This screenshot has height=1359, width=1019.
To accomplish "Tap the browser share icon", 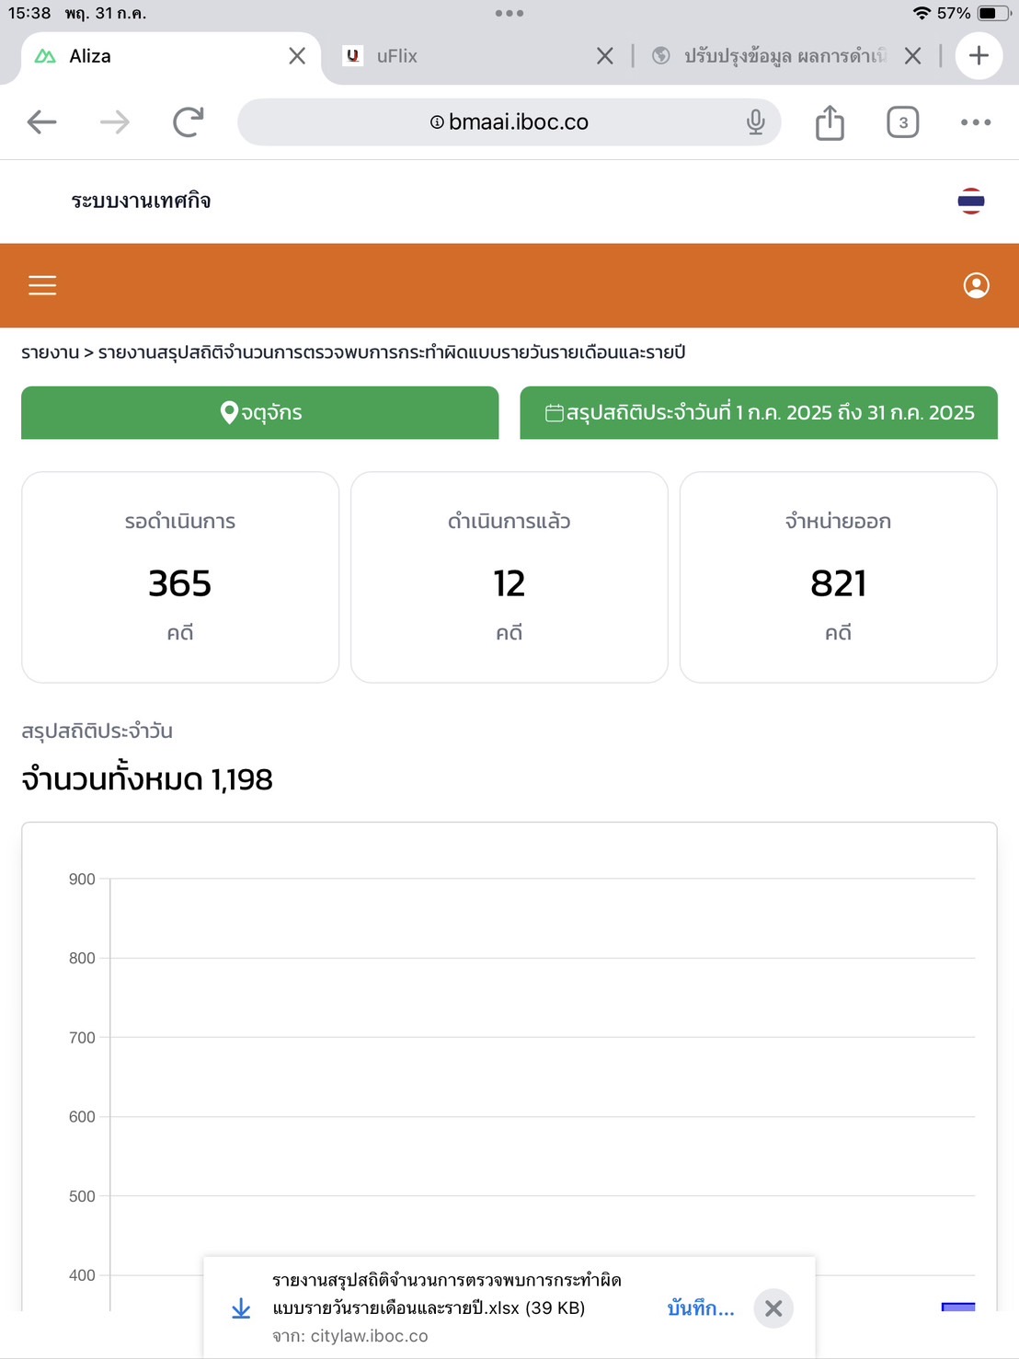I will coord(830,122).
